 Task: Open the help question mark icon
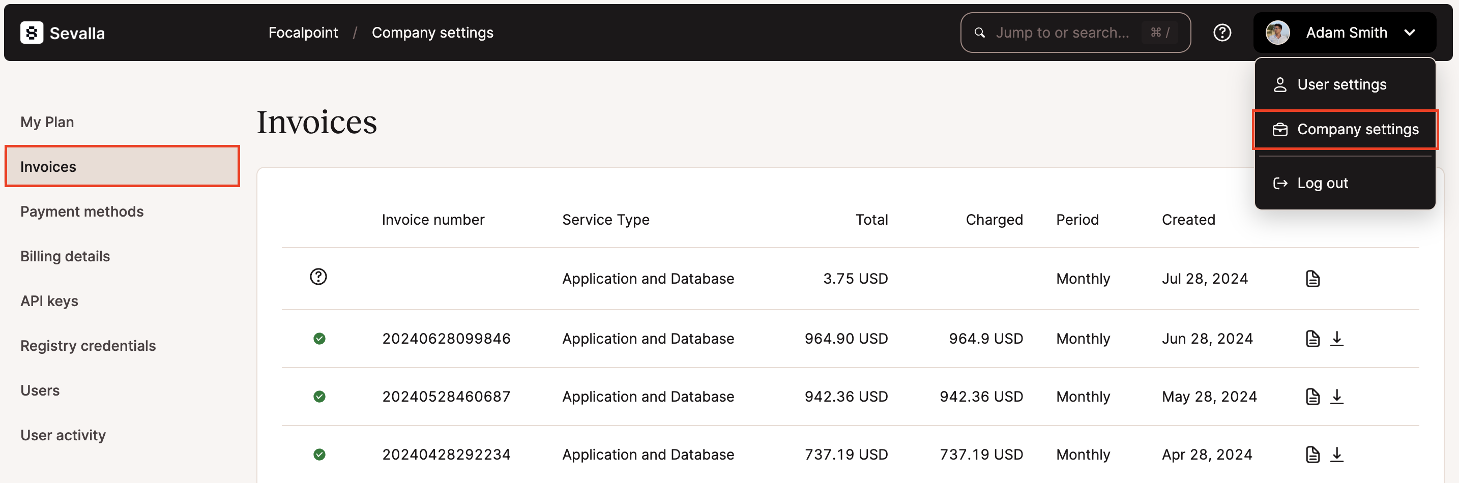[x=1222, y=32]
